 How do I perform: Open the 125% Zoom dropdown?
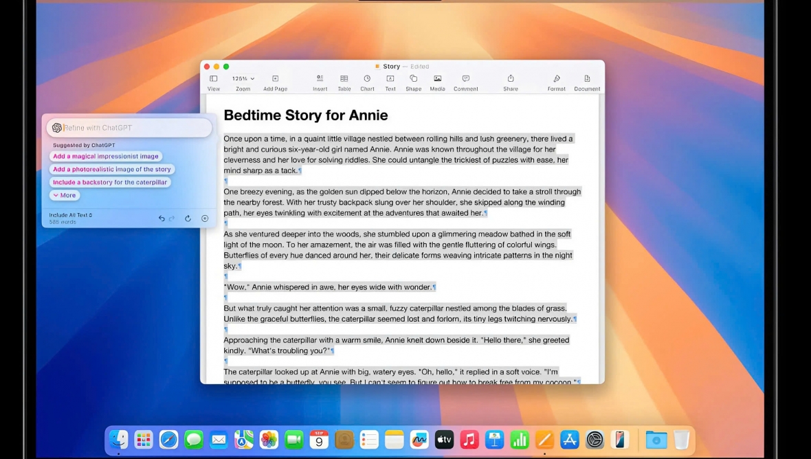pos(243,78)
